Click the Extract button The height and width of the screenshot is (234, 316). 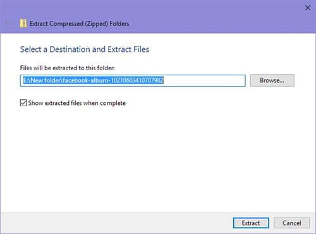point(251,223)
